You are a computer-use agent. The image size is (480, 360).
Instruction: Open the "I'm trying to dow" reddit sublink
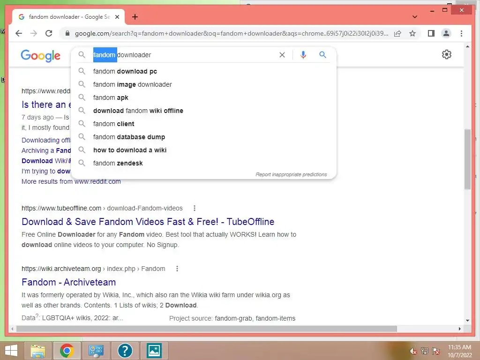click(x=46, y=171)
